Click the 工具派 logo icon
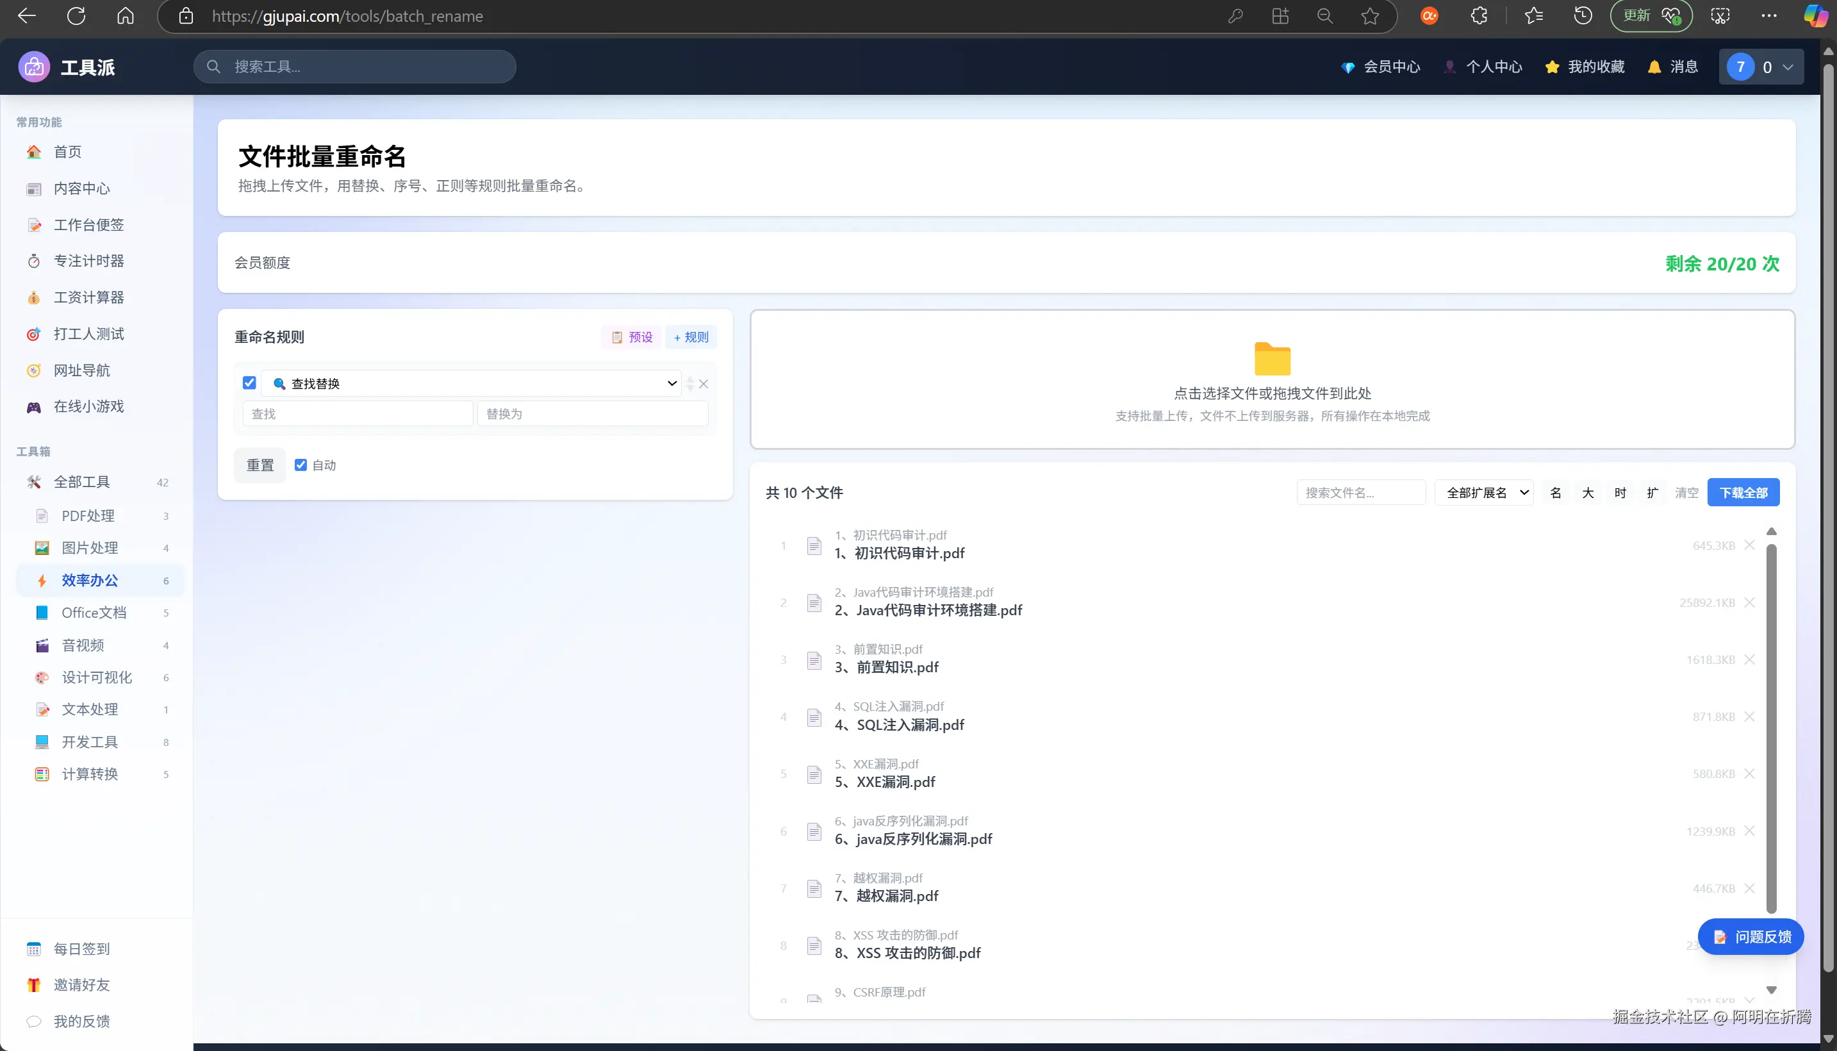Screen dimensions: 1837x1051 coord(34,67)
